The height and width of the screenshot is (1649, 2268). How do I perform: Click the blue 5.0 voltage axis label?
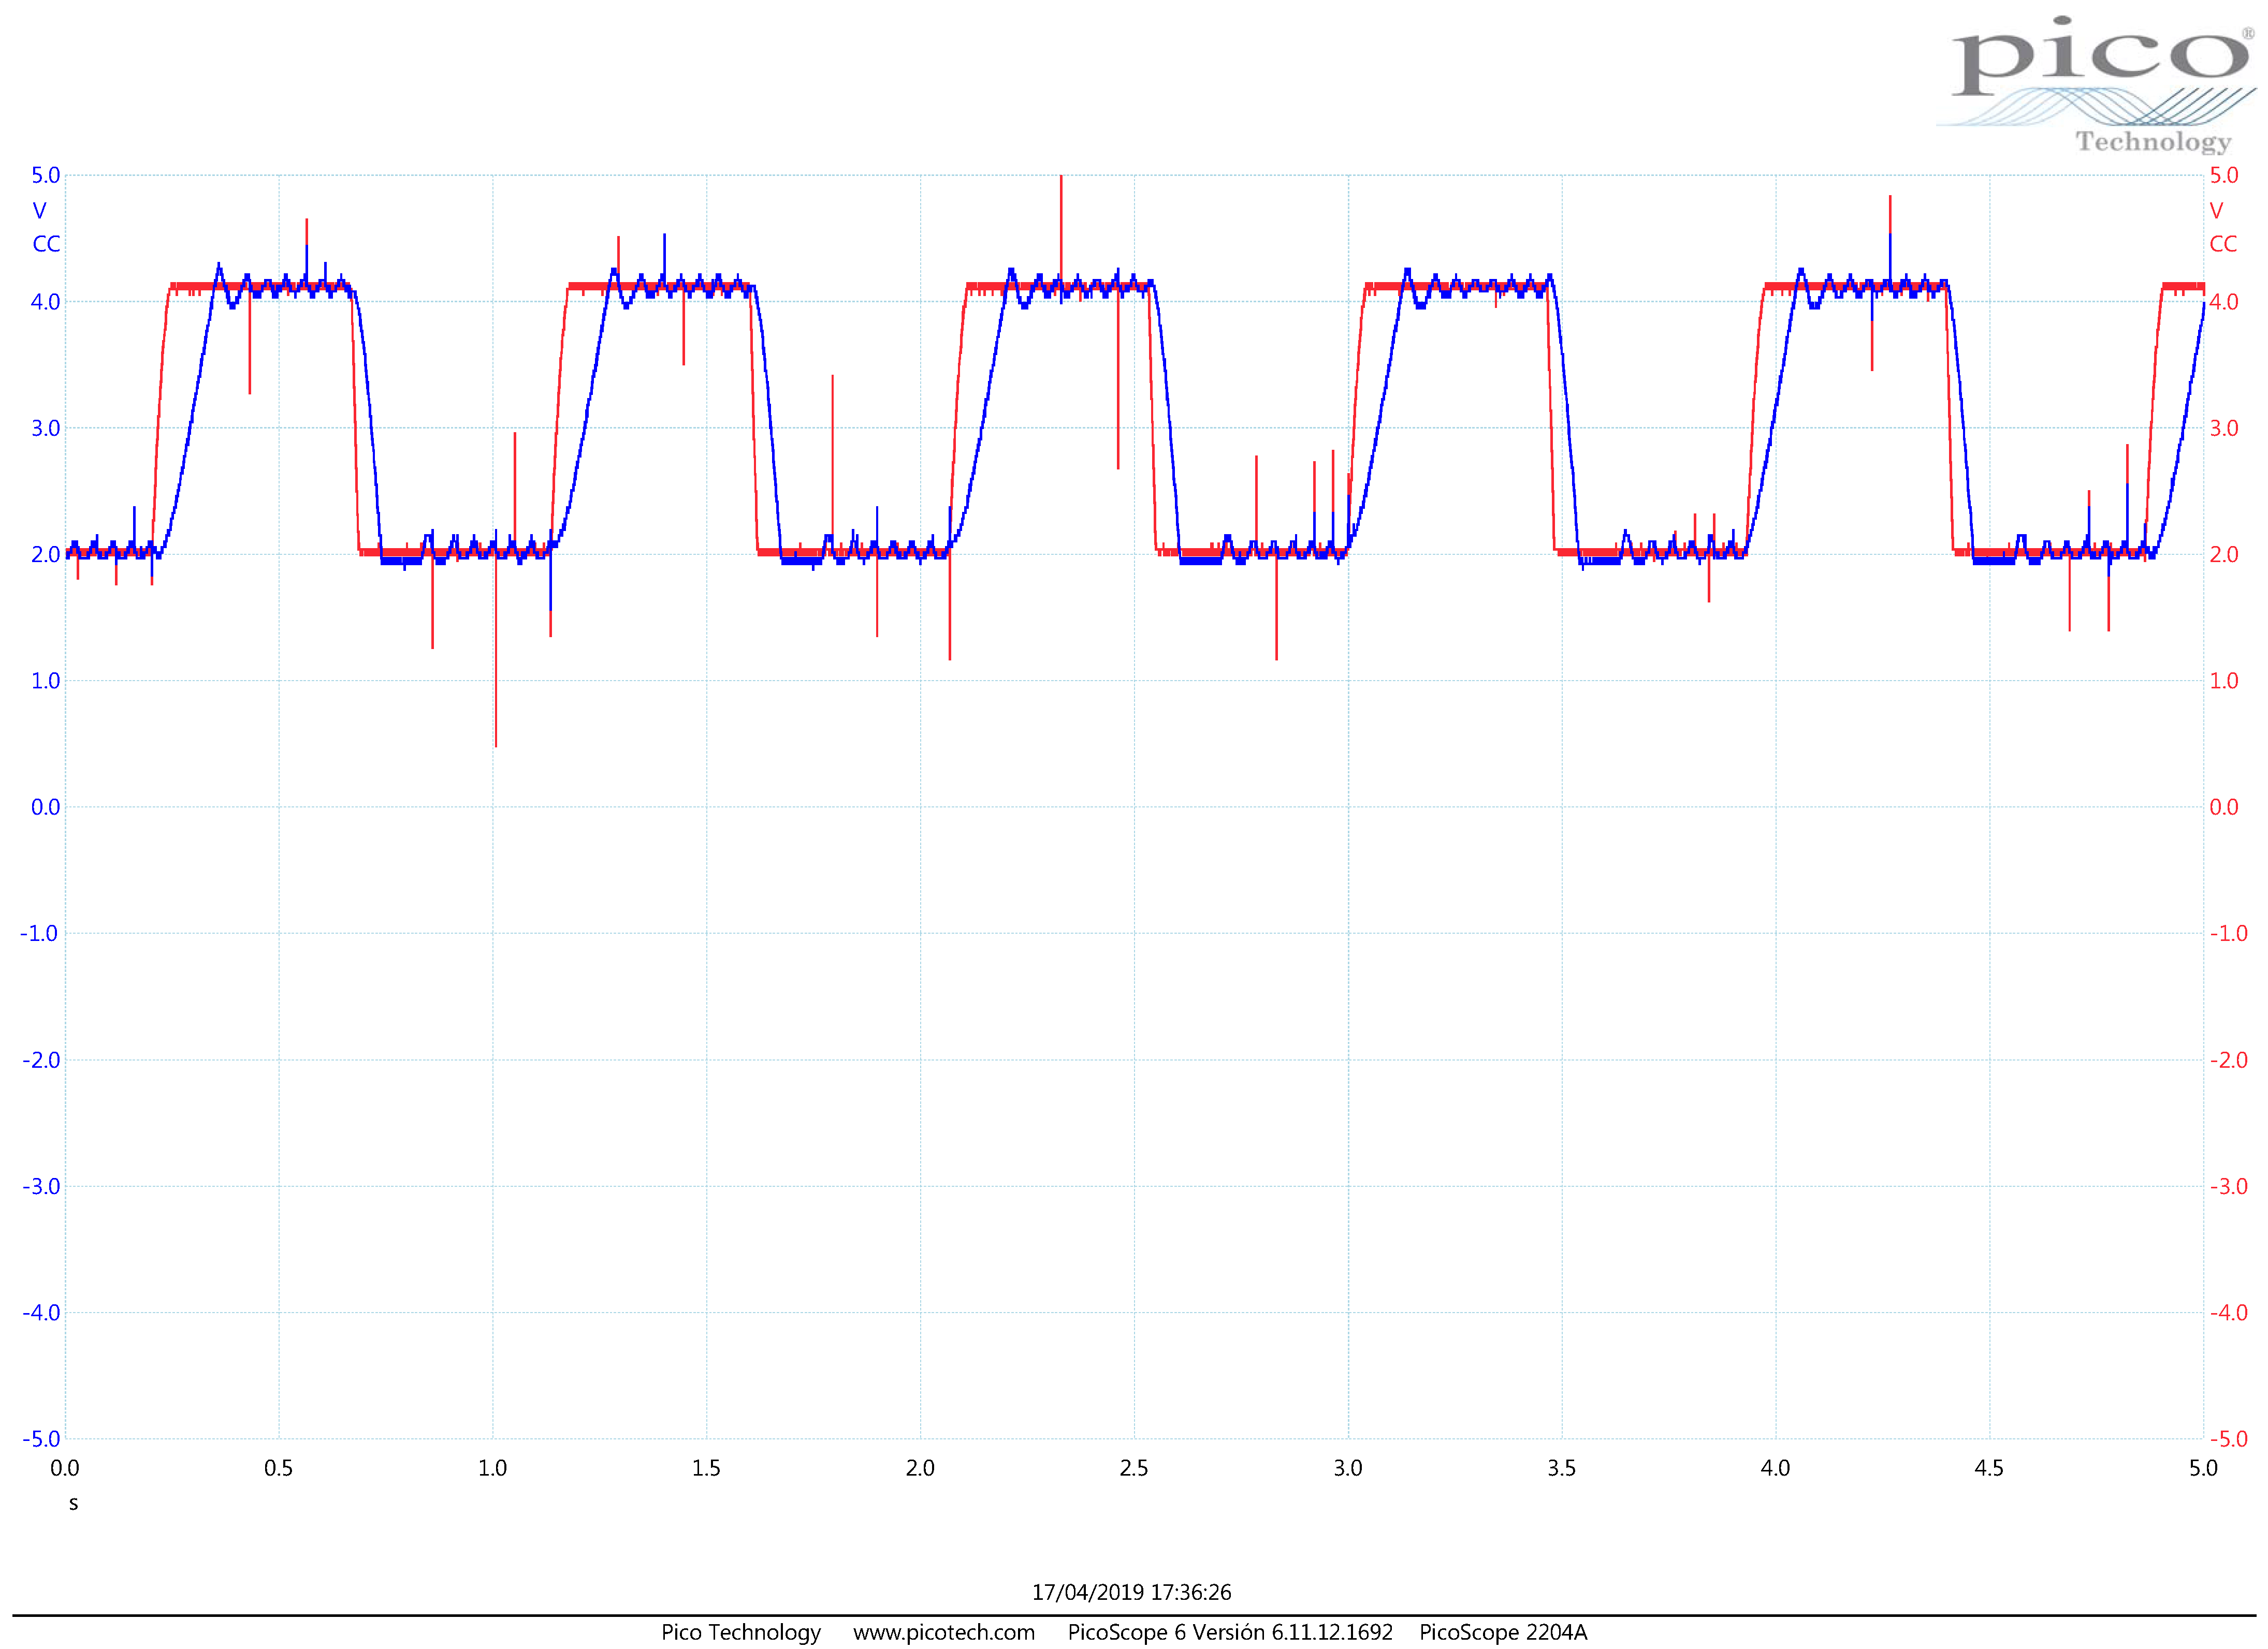(45, 176)
